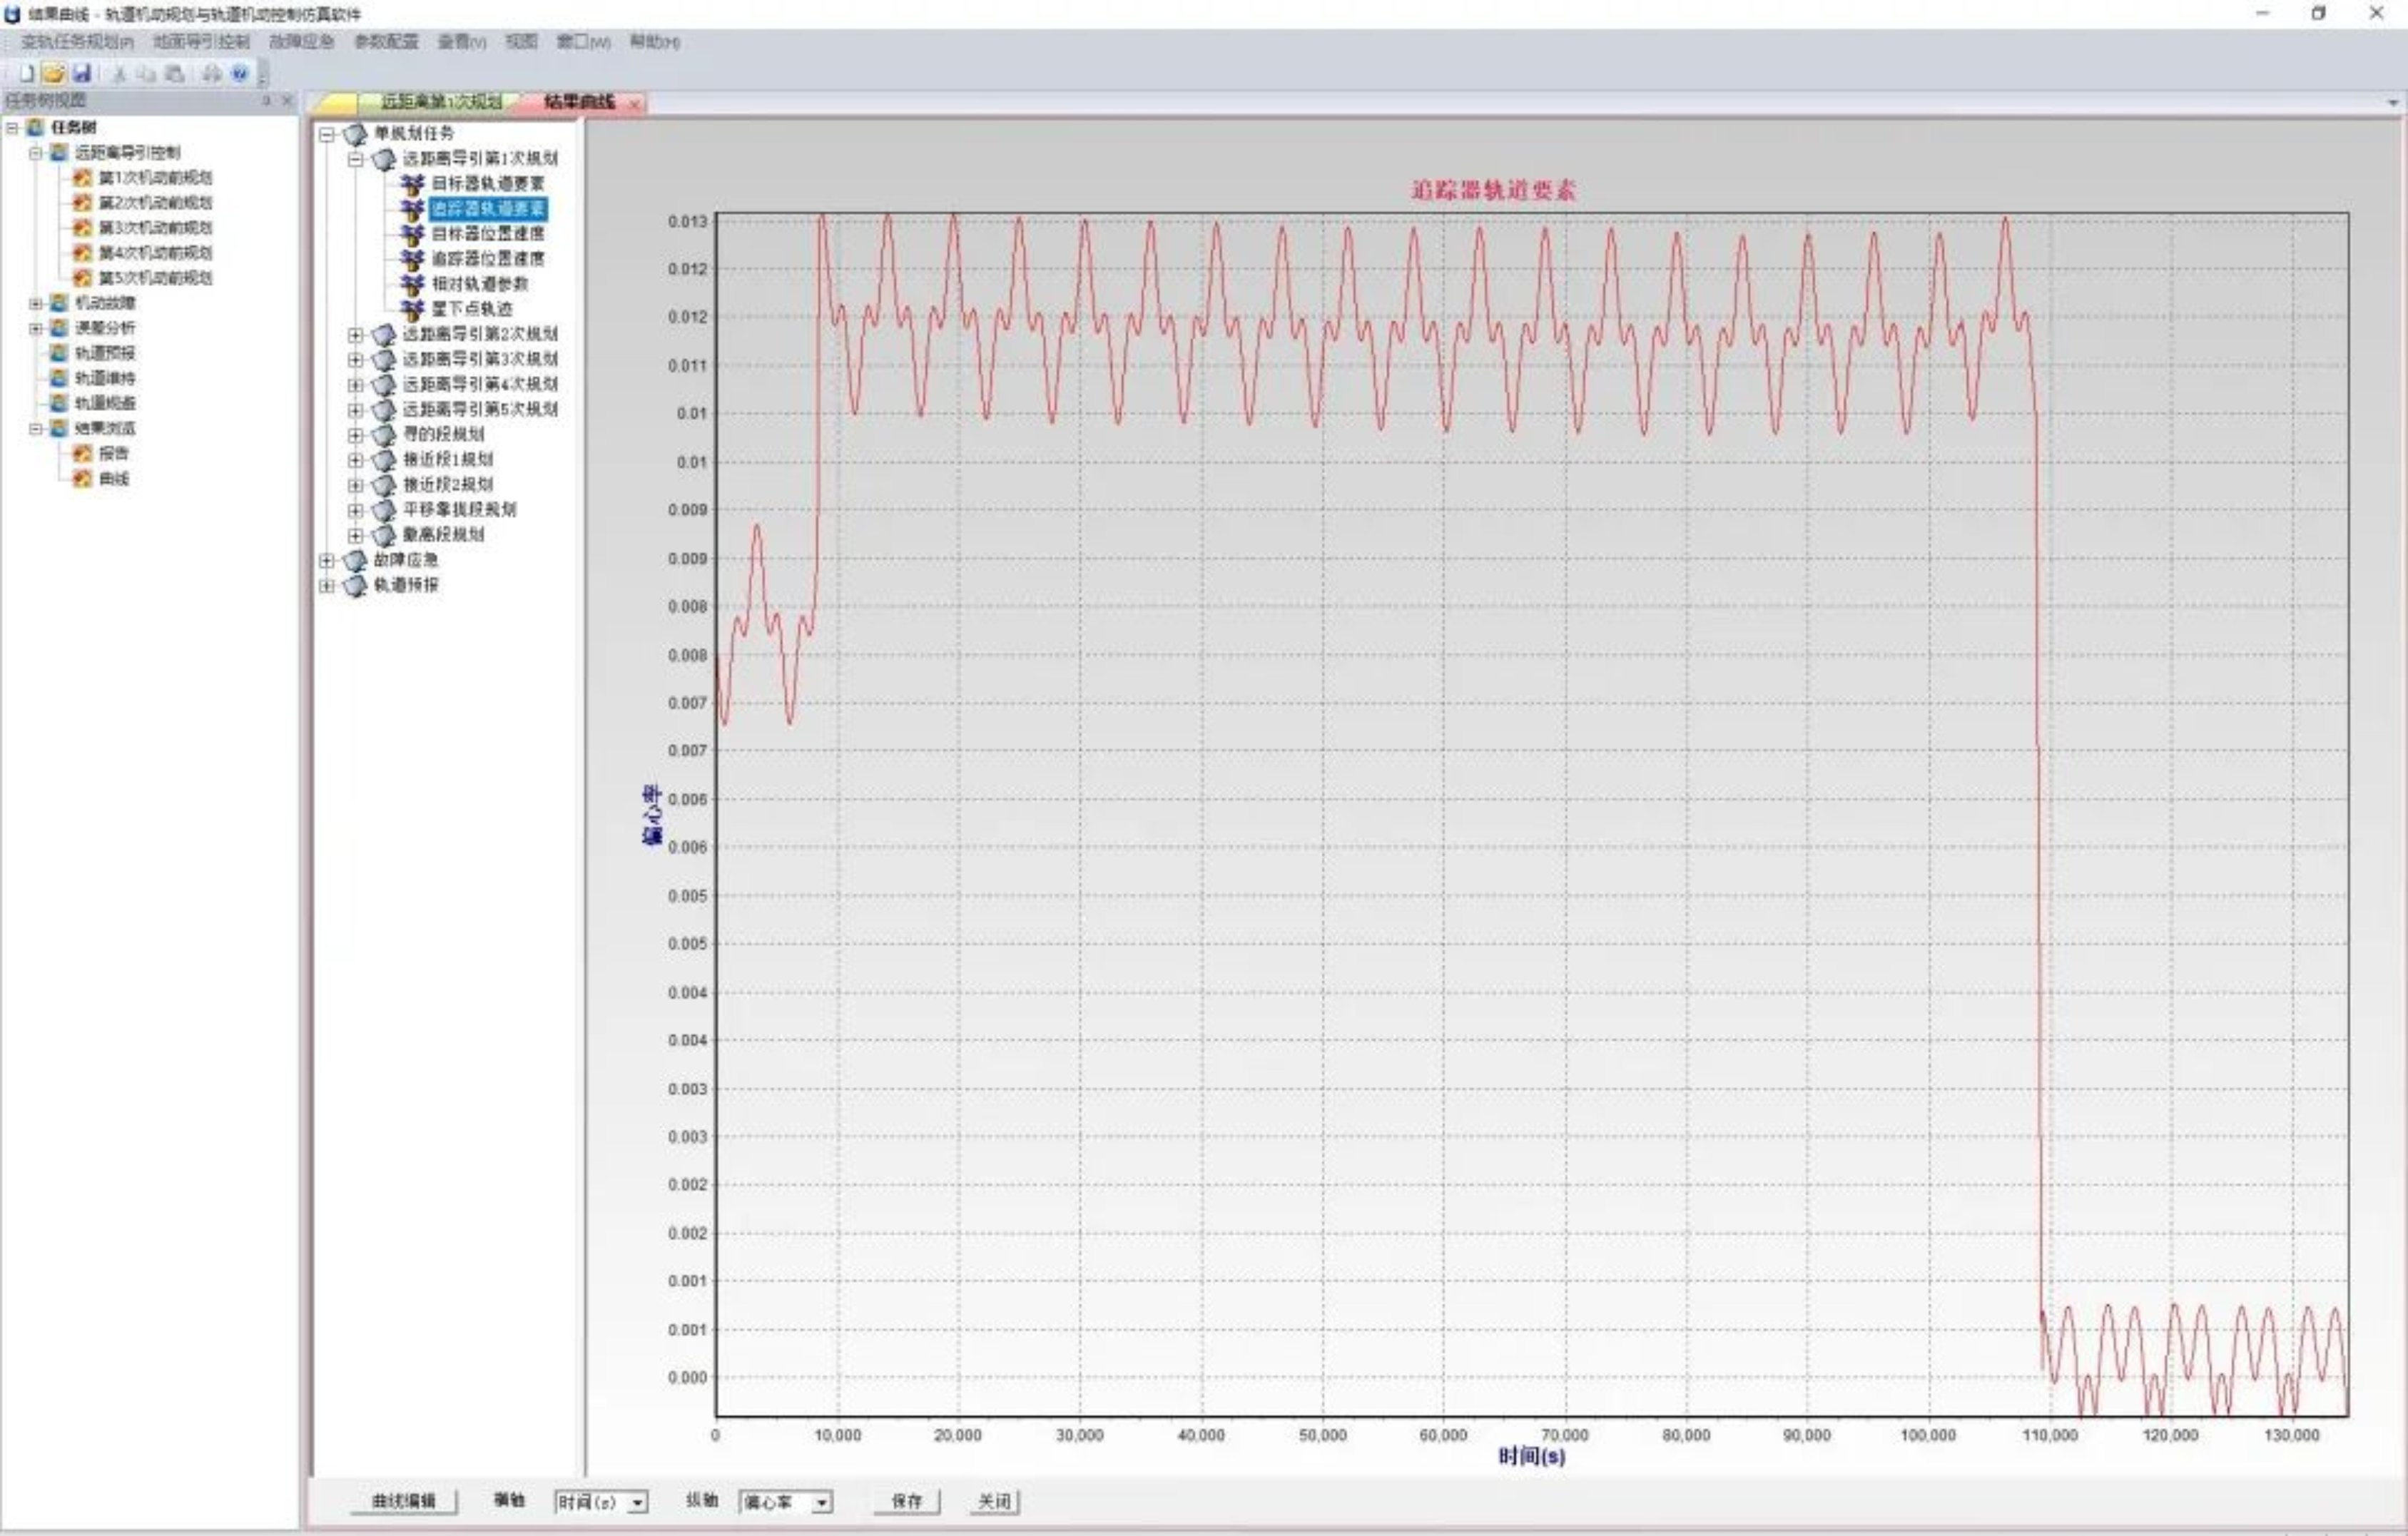The width and height of the screenshot is (2408, 1536).
Task: Open the 故障应急 menu in menu bar
Action: 301,42
